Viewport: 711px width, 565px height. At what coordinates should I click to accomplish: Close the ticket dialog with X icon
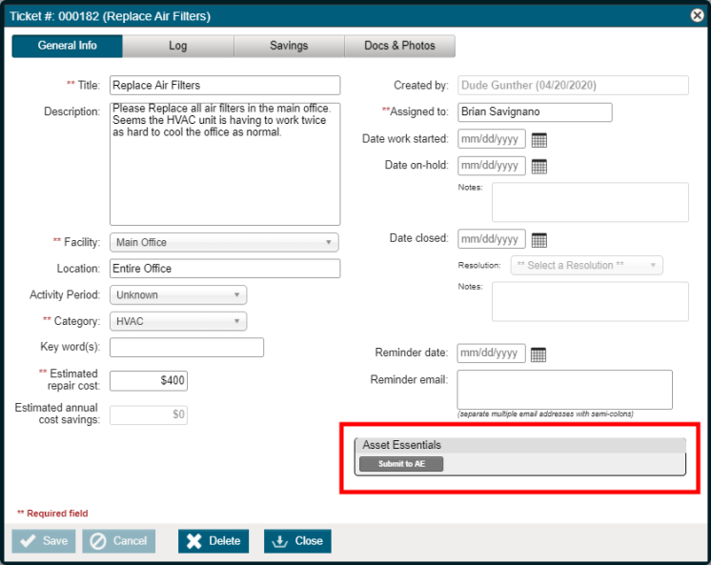click(697, 16)
